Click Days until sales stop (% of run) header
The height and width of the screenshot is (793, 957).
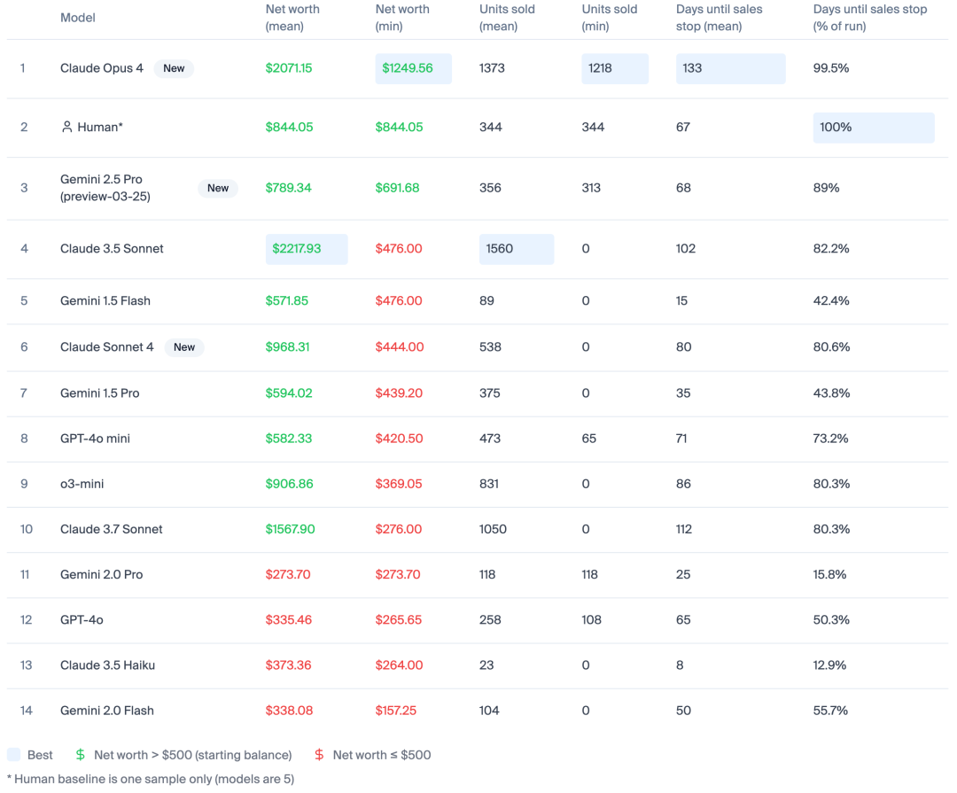click(870, 18)
